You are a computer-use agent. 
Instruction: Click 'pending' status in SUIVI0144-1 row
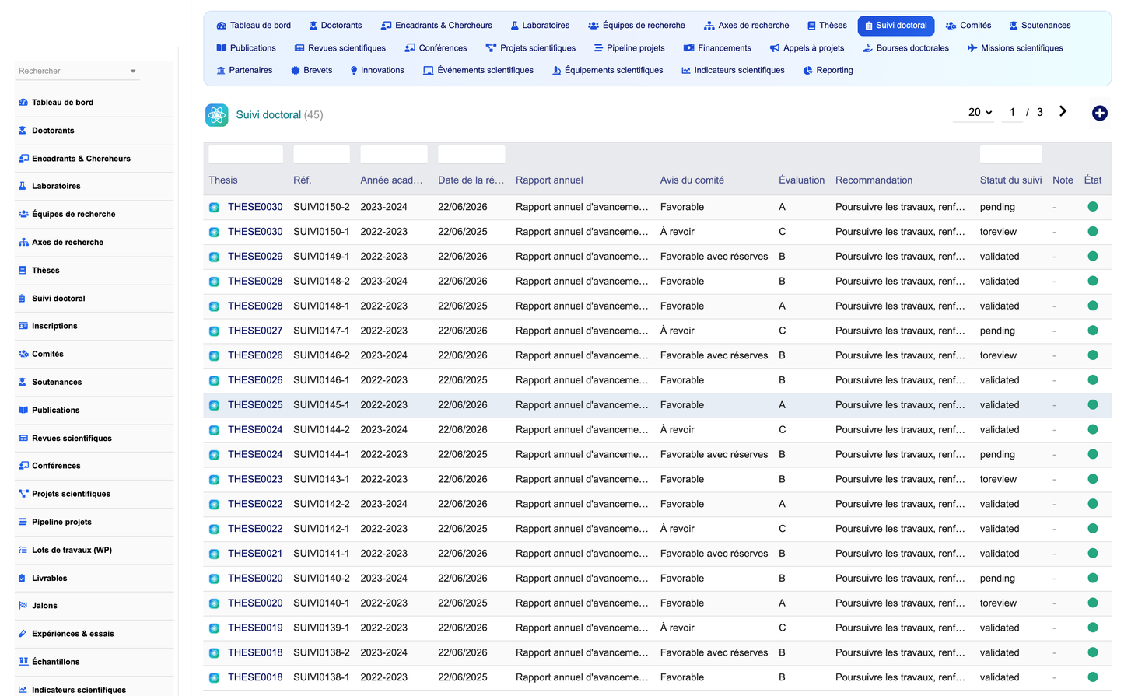point(997,455)
